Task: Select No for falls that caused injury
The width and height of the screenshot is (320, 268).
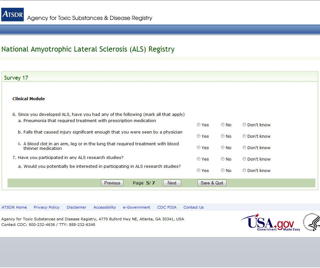Action: [223, 136]
